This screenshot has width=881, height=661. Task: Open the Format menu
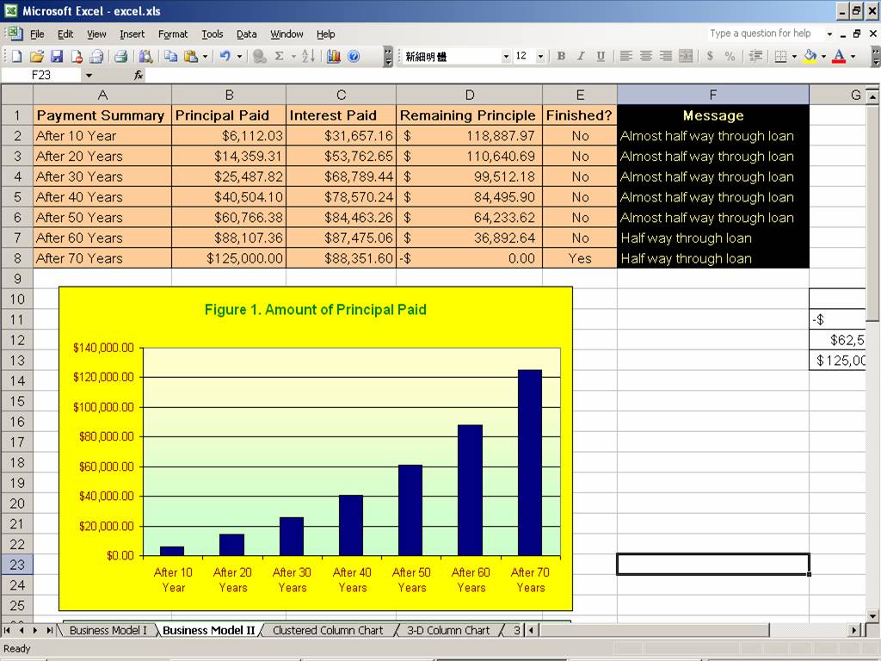[172, 34]
